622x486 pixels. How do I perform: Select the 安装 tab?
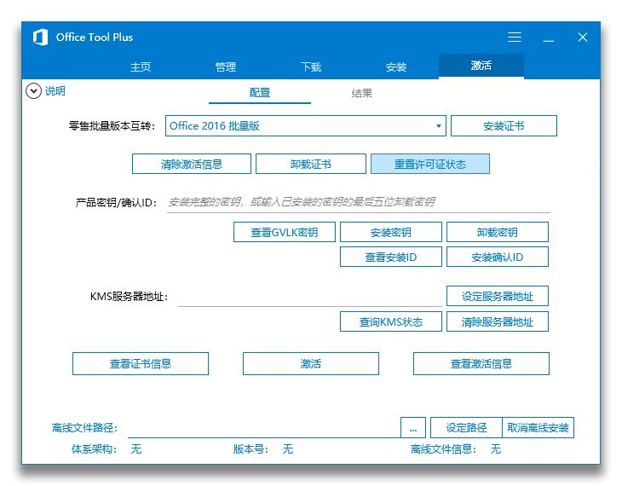396,67
